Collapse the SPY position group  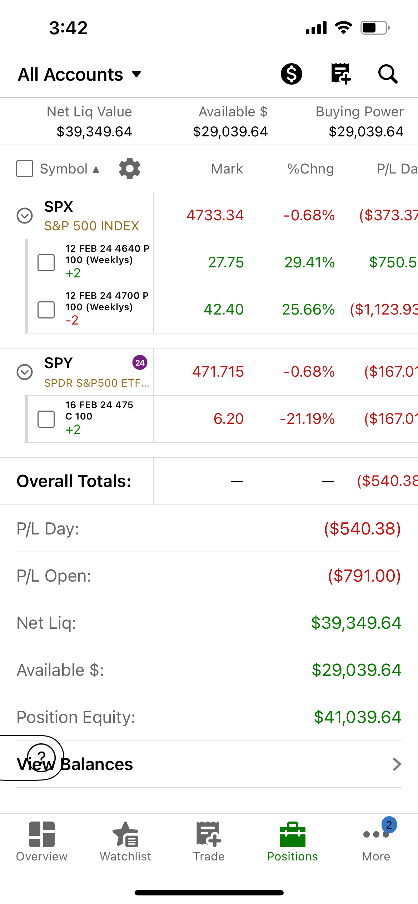coord(25,372)
